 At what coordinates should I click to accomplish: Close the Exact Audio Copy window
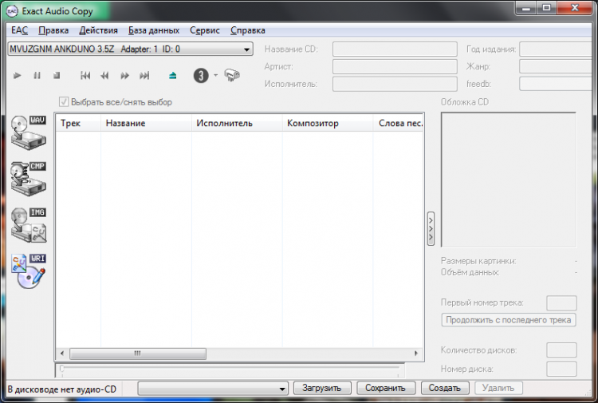575,9
